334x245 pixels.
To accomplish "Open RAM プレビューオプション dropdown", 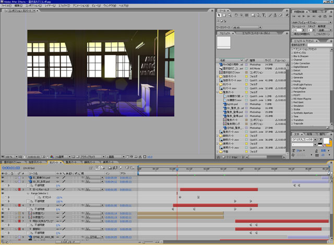I will (x=312, y=22).
